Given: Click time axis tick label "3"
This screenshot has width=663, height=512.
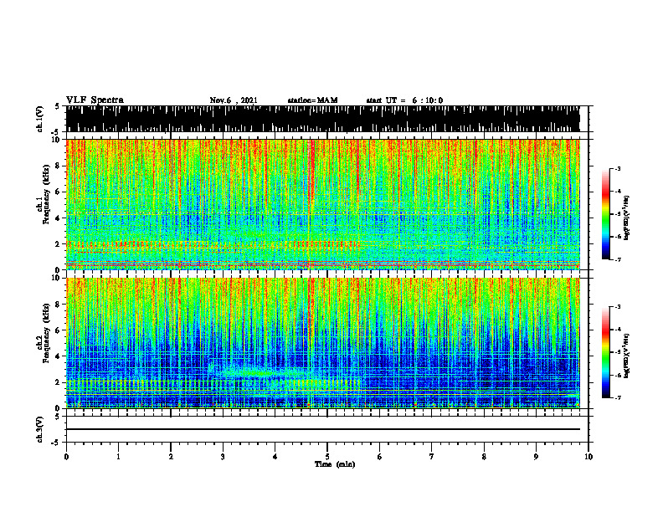Looking at the screenshot, I should coord(223,457).
